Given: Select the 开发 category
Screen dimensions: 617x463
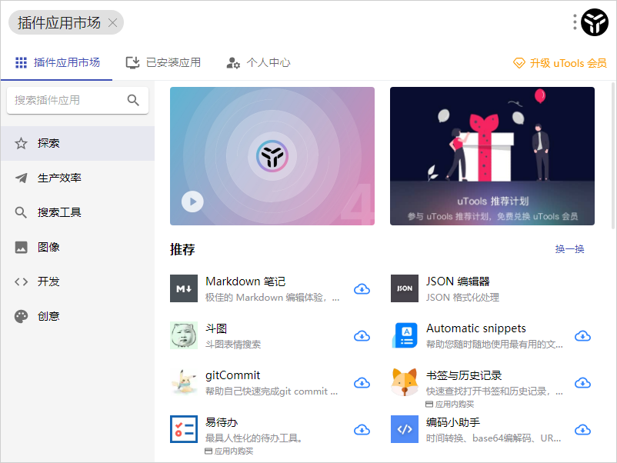Looking at the screenshot, I should pyautogui.click(x=78, y=281).
